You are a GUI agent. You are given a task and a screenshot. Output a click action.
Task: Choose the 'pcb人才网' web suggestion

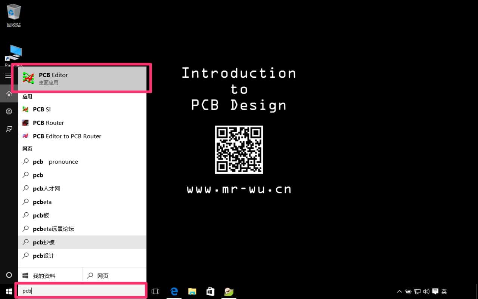coord(82,188)
